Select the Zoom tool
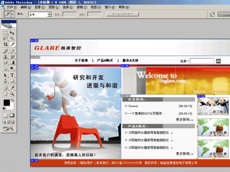The width and height of the screenshot is (230, 172). [x=12, y=94]
